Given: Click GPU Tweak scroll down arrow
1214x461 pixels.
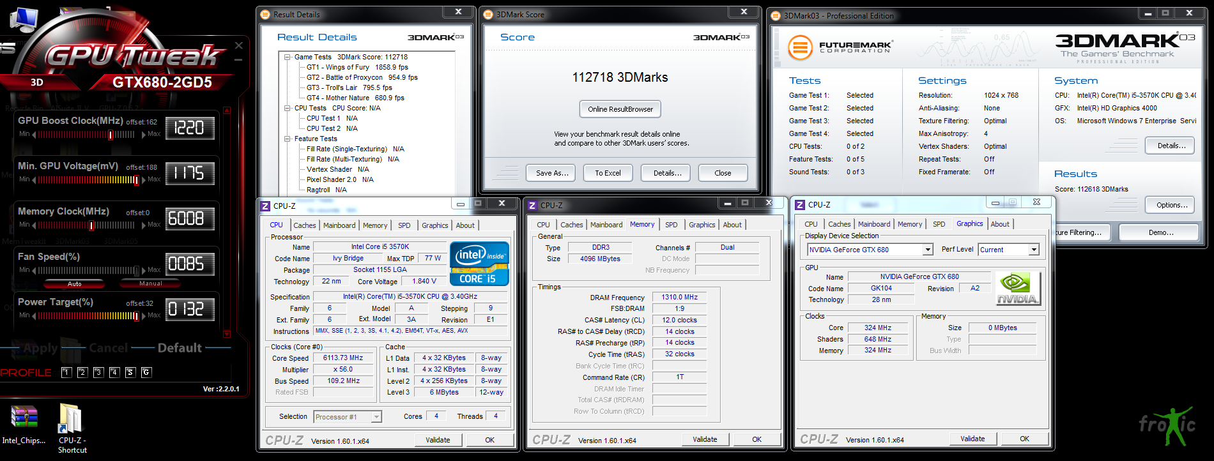Looking at the screenshot, I should pyautogui.click(x=227, y=334).
